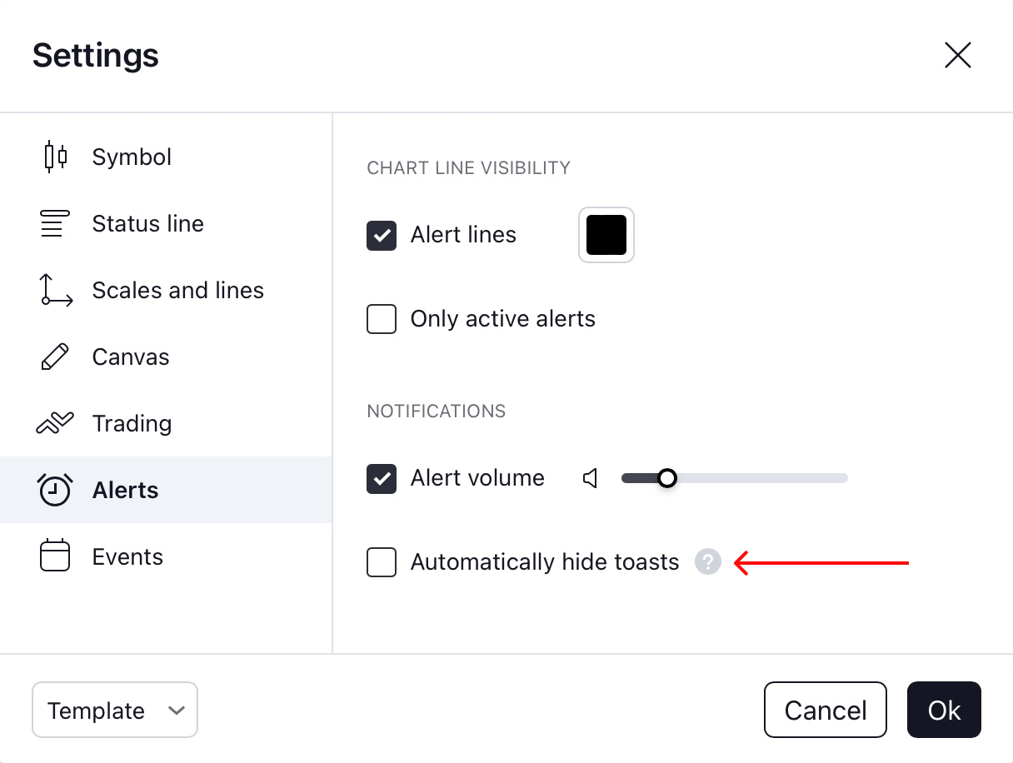1013x763 pixels.
Task: Open the Template dropdown
Action: coord(115,711)
